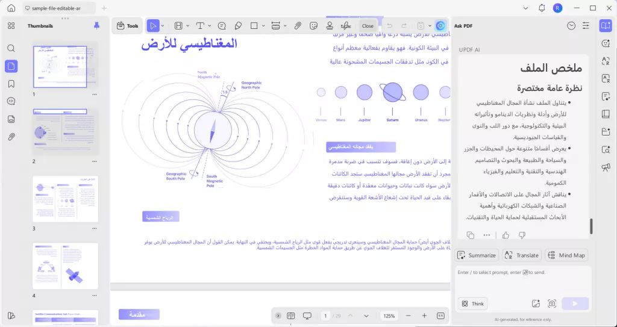Copy the AI summary response
The height and width of the screenshot is (327, 617).
click(x=470, y=235)
